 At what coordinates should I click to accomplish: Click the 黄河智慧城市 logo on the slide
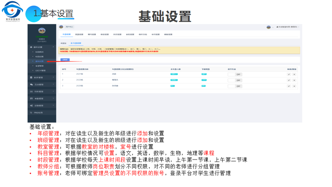coord(12,11)
